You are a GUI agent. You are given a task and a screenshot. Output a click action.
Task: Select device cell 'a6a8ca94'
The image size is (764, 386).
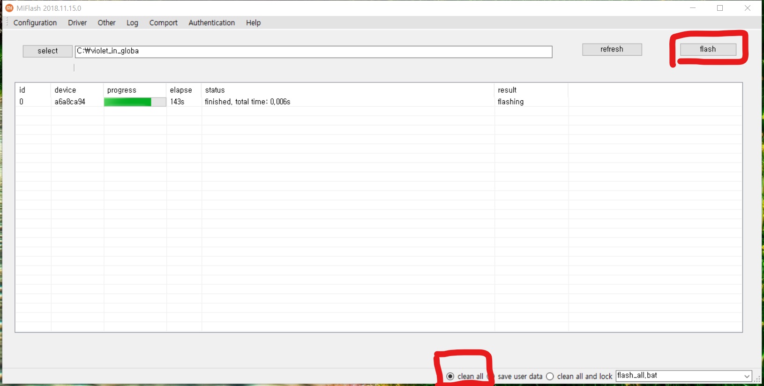(70, 102)
